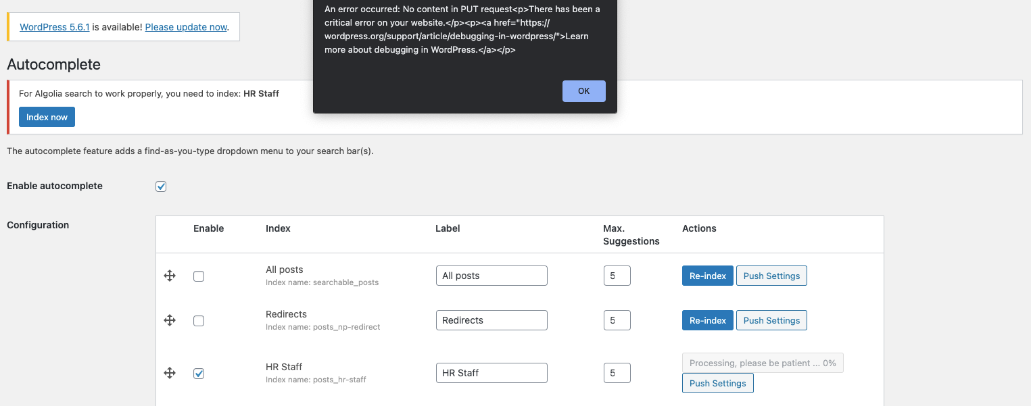
Task: Re-index the All posts index
Action: [708, 276]
